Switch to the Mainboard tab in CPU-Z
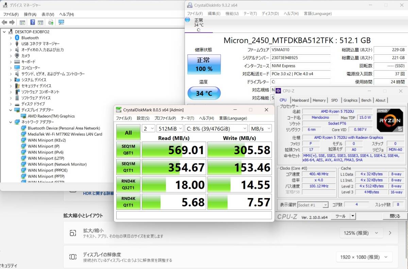The width and height of the screenshot is (408, 269). click(x=300, y=100)
